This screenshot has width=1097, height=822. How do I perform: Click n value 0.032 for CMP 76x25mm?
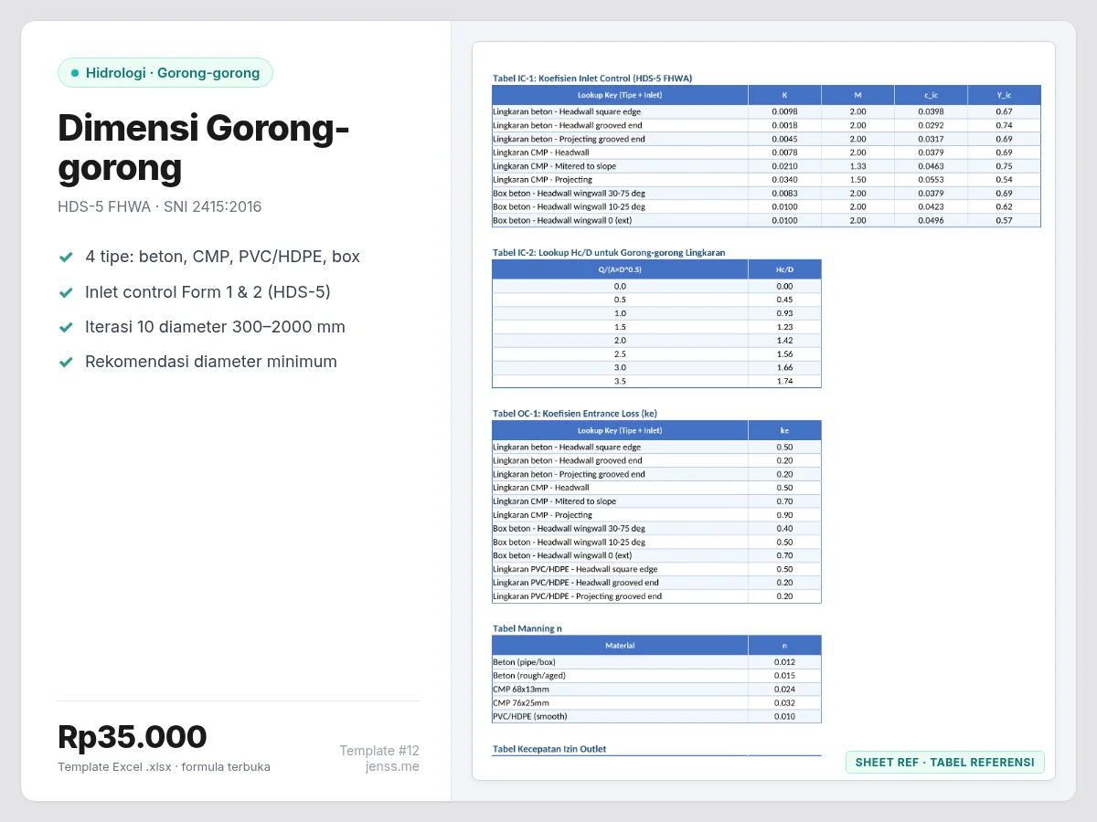[784, 703]
